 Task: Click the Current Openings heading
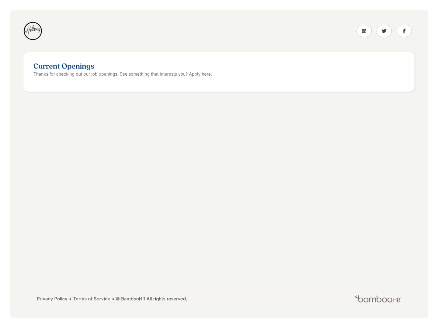64,66
